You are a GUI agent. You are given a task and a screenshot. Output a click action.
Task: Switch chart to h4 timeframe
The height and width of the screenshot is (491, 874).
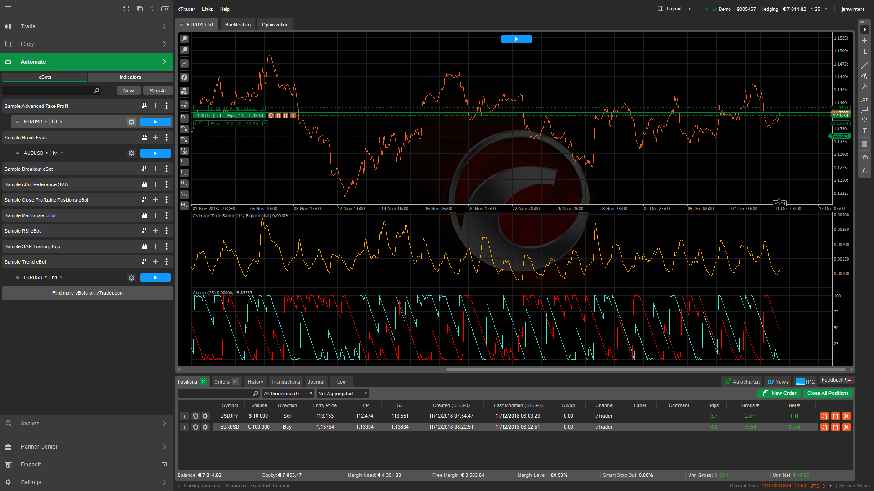[x=184, y=173]
